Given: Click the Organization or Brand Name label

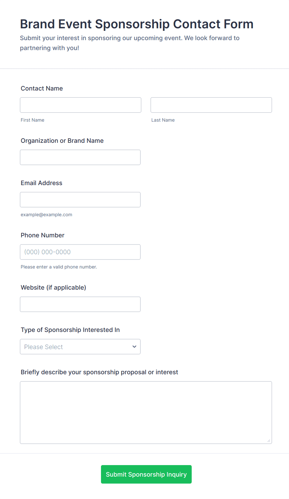Looking at the screenshot, I should click(x=62, y=141).
